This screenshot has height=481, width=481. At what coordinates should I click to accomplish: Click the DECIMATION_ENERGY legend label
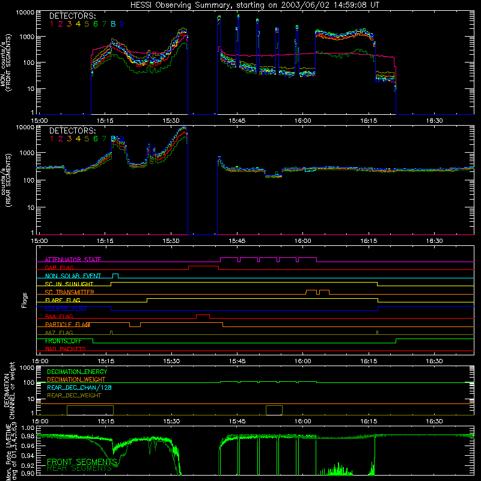pyautogui.click(x=77, y=372)
